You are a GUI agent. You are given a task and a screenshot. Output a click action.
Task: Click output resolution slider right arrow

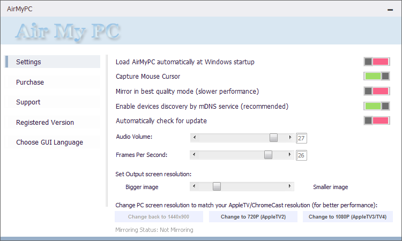pos(289,186)
